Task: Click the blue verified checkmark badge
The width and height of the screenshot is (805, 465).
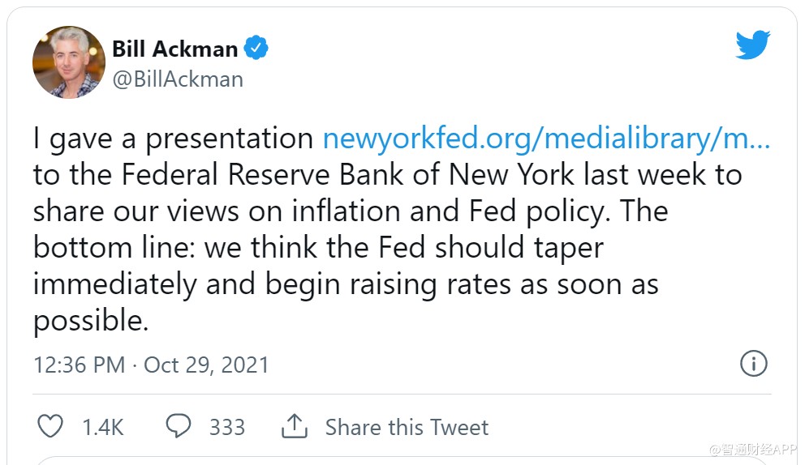Action: [x=256, y=49]
